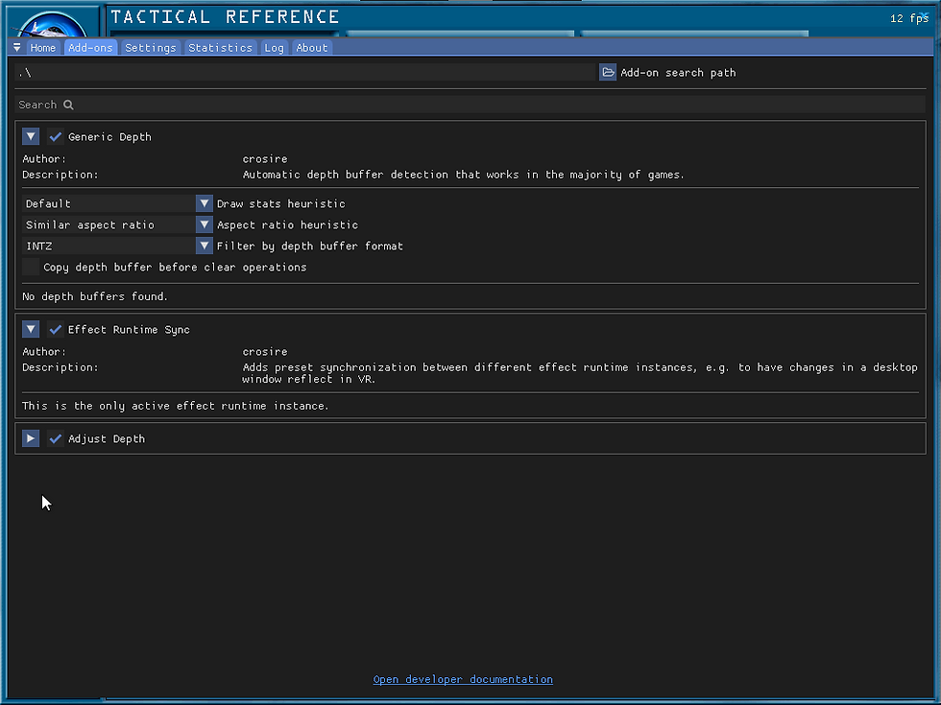The width and height of the screenshot is (941, 705).
Task: Click the add-on search path text field
Action: [x=307, y=72]
